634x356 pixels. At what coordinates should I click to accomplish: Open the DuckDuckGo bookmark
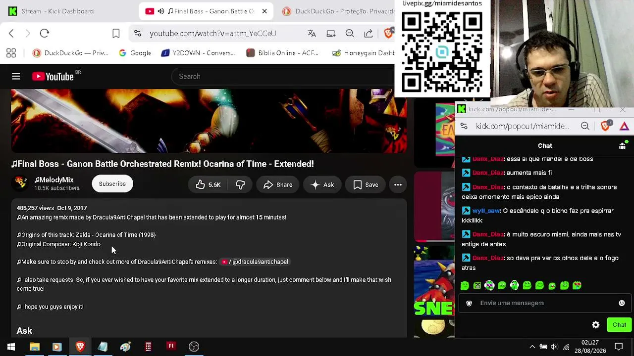pyautogui.click(x=70, y=53)
